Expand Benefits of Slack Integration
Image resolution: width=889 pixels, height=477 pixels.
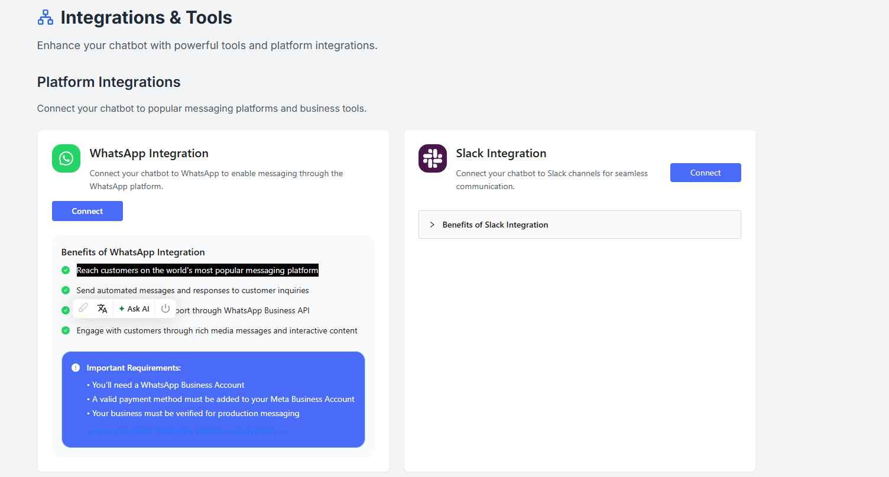(x=495, y=225)
